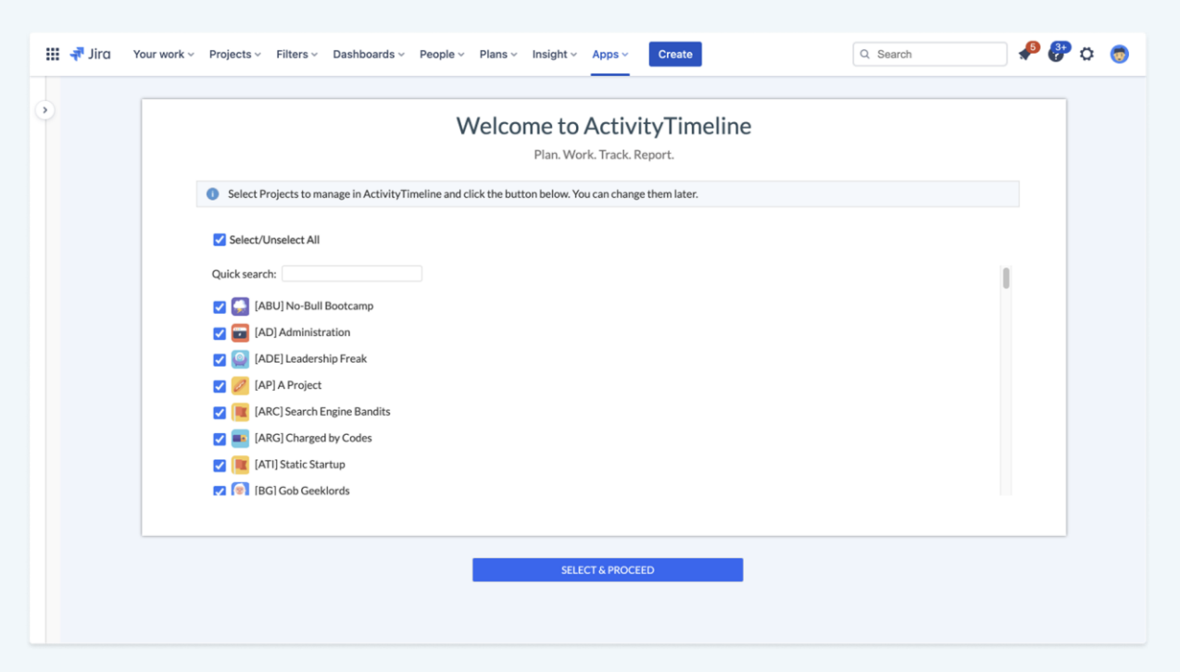Open the settings gear icon
Image resolution: width=1180 pixels, height=672 pixels.
[1086, 55]
